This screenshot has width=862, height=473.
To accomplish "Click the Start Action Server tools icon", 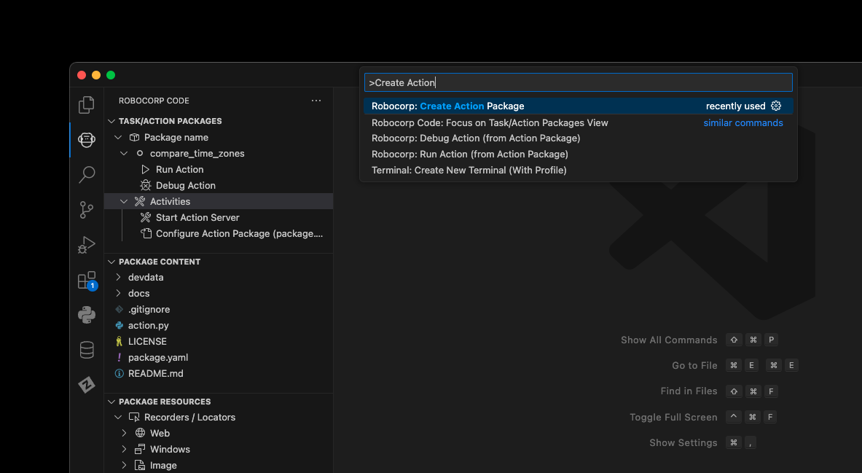I will coord(145,217).
